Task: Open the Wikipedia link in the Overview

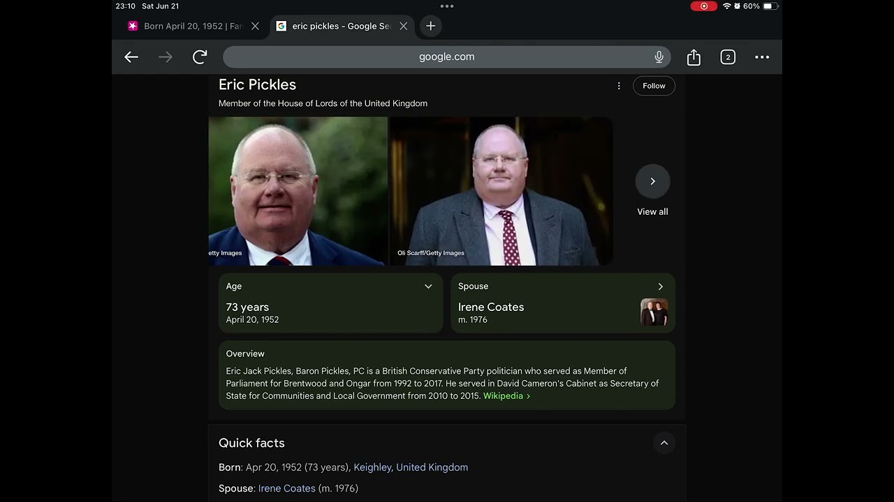Action: point(506,396)
